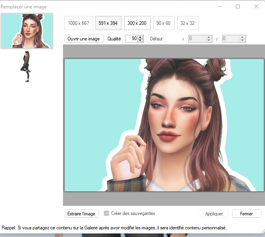This screenshot has height=237, width=265.
Task: Click the resize grip at window corner
Action: [263, 231]
